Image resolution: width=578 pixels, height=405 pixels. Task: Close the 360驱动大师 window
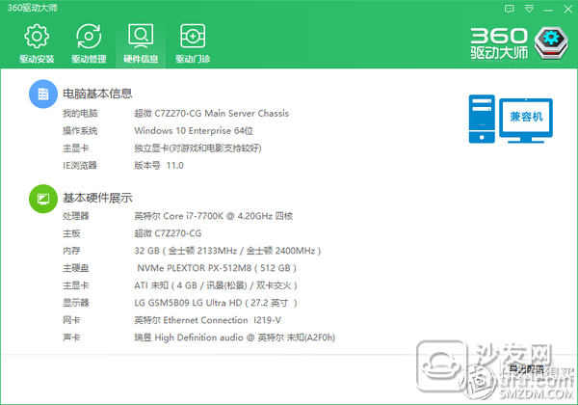click(x=568, y=10)
